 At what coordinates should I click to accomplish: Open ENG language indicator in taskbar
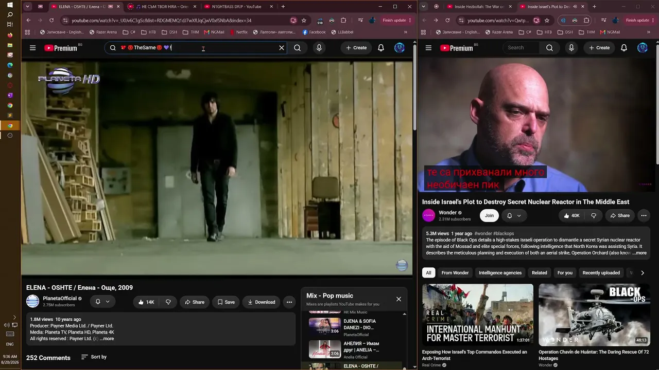pos(10,344)
